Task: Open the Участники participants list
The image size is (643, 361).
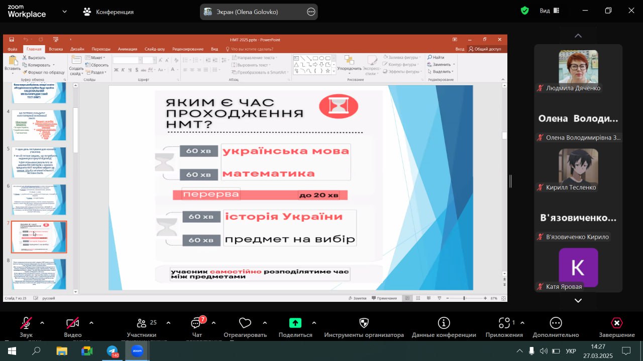Action: pos(142,323)
